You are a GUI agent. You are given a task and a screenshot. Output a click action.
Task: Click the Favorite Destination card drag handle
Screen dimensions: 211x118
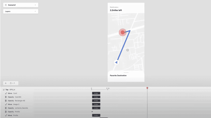pos(126,73)
